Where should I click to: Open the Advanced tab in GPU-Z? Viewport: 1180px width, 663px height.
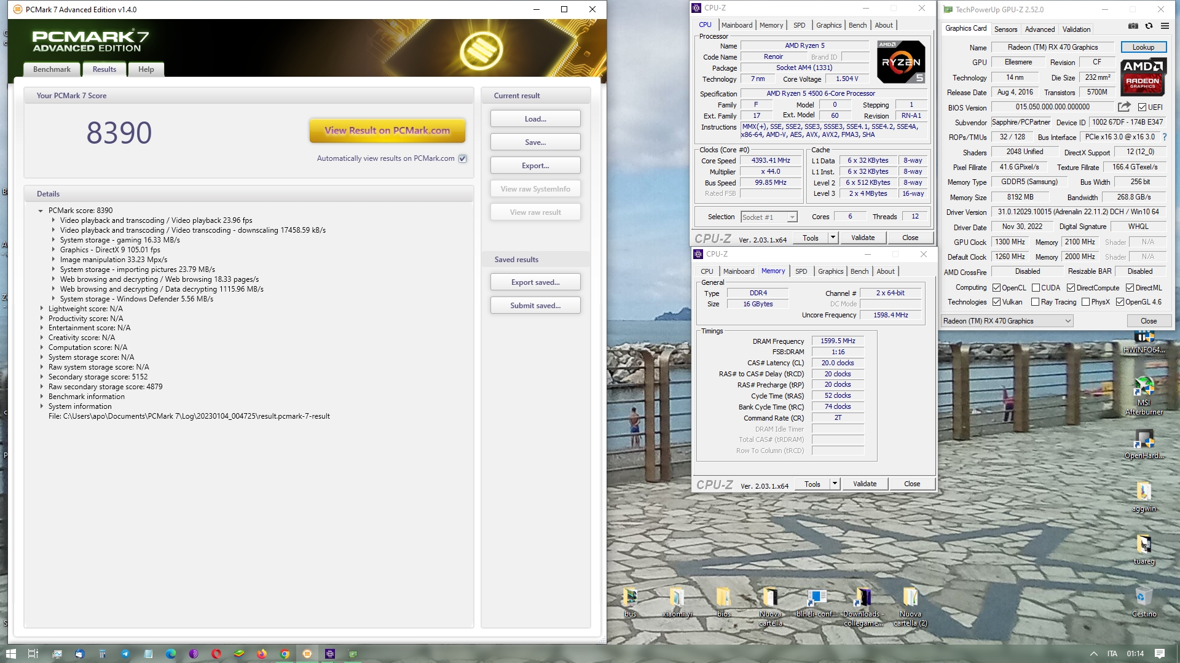[1040, 29]
